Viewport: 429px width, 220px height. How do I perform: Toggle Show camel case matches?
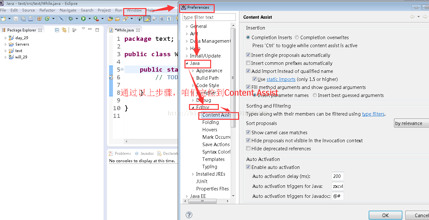tap(248, 133)
